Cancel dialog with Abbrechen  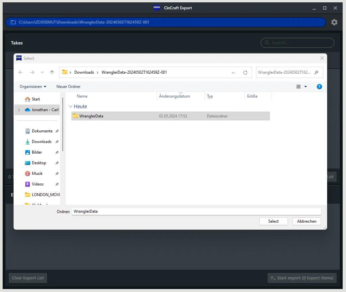point(307,221)
